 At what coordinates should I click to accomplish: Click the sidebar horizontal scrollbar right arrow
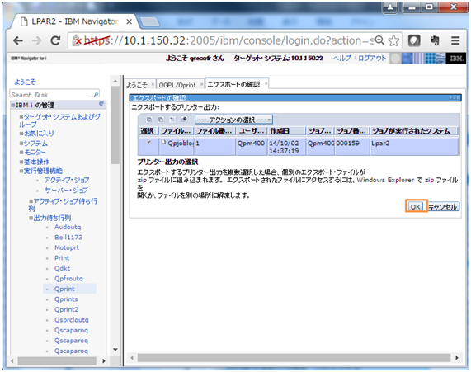point(104,360)
